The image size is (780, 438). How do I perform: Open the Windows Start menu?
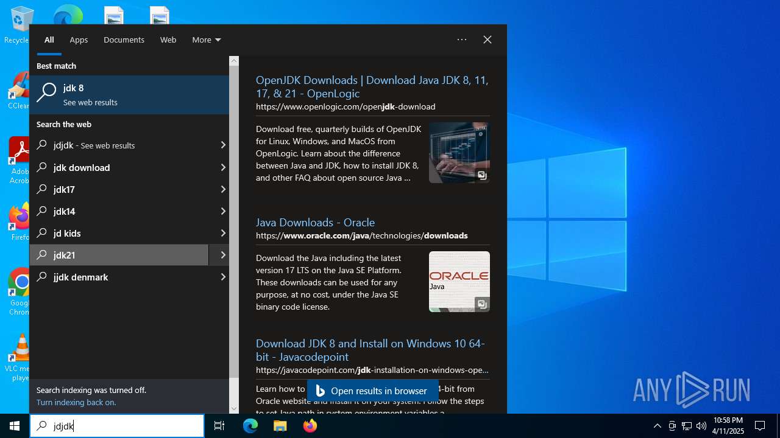15,426
